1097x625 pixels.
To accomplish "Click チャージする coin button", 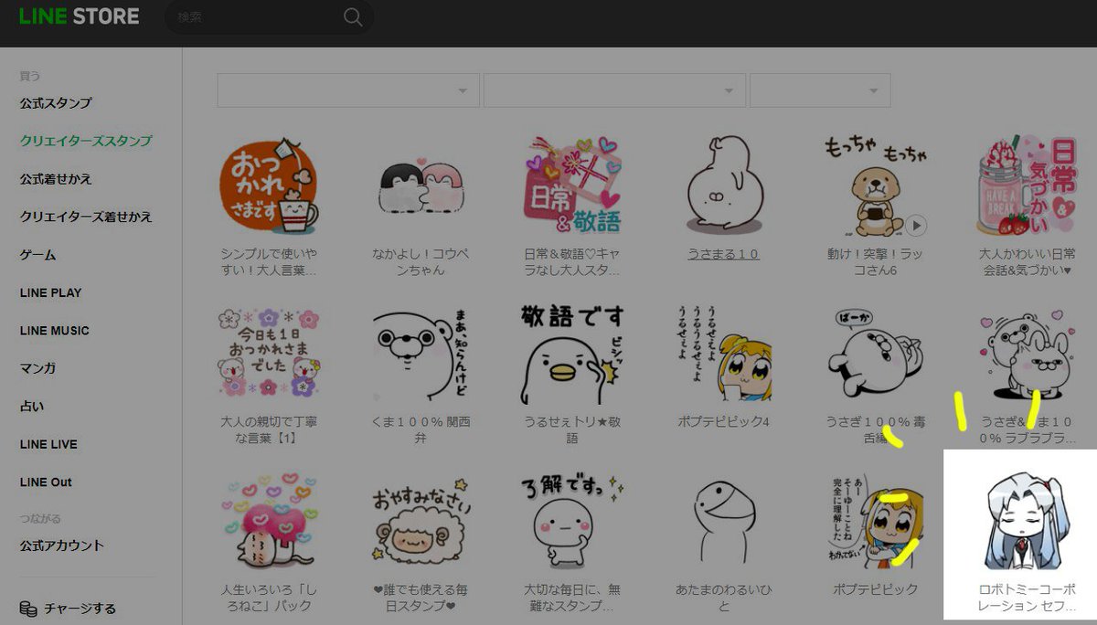I will click(68, 609).
